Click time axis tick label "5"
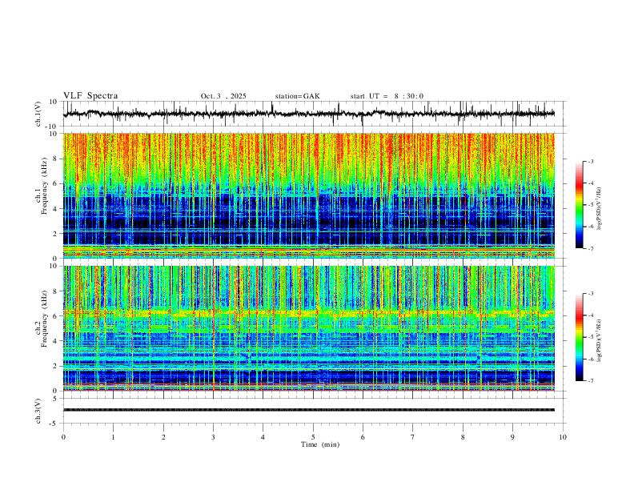The image size is (634, 490). [313, 437]
